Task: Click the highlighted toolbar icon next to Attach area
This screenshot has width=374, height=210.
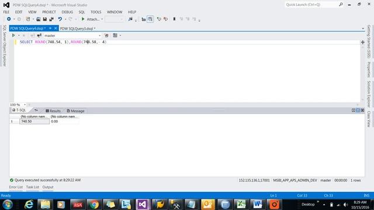Action: (150, 19)
